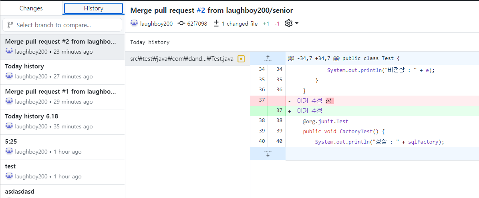The image size is (479, 198).
Task: Click the modified status icon beside Test.java
Action: click(x=242, y=59)
